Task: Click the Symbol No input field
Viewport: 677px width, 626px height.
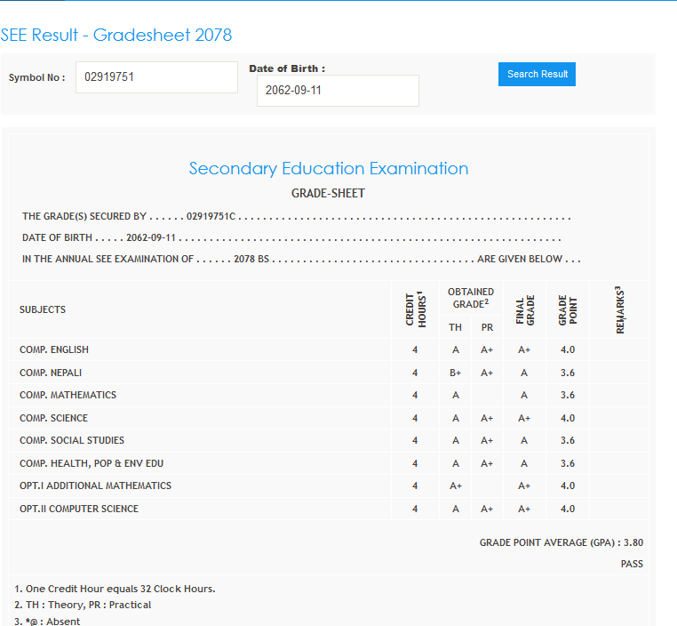Action: [x=156, y=77]
